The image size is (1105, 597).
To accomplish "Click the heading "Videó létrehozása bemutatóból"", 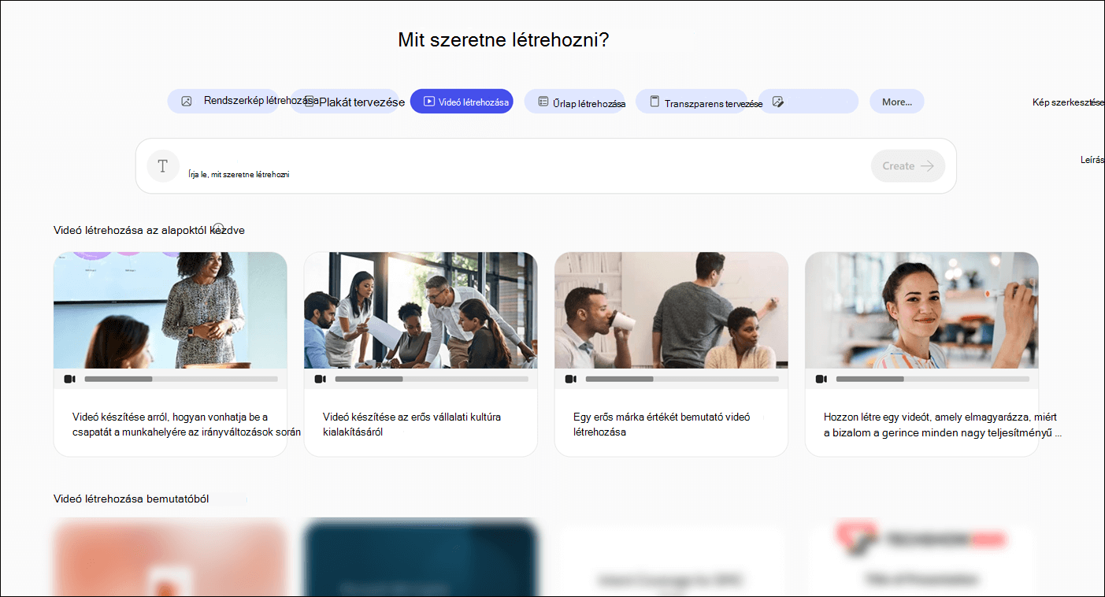I will pyautogui.click(x=131, y=499).
